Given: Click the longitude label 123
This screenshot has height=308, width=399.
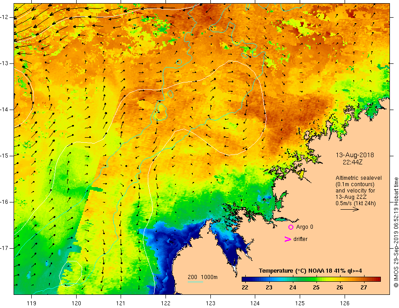Looking at the screenshot, I should [x=210, y=303].
